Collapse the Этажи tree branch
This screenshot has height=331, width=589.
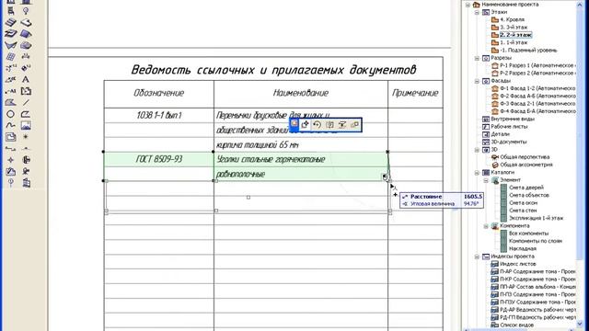477,12
